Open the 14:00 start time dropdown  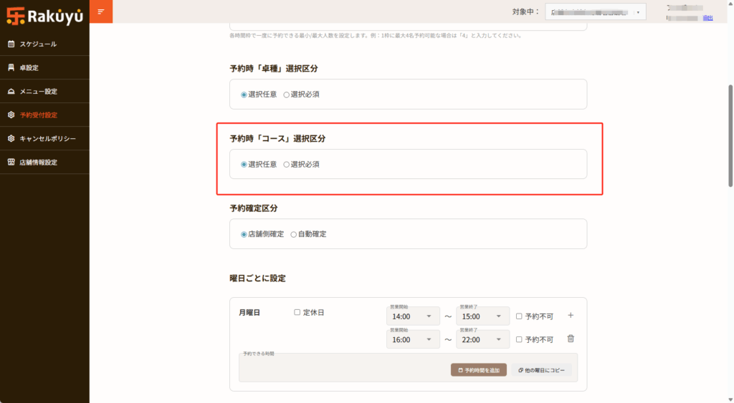413,316
